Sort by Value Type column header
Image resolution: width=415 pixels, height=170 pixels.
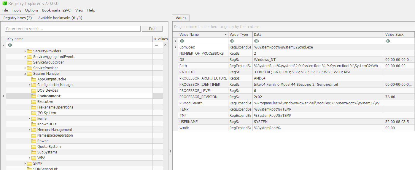[240, 35]
